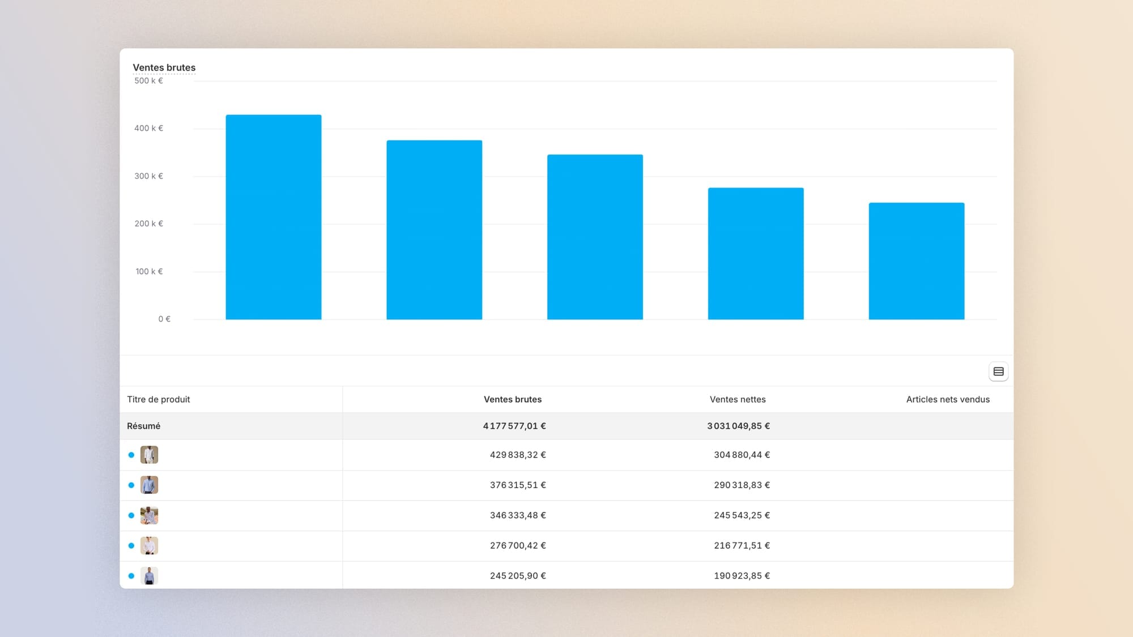Click the 100 k € axis label
Image resolution: width=1133 pixels, height=637 pixels.
(x=149, y=271)
